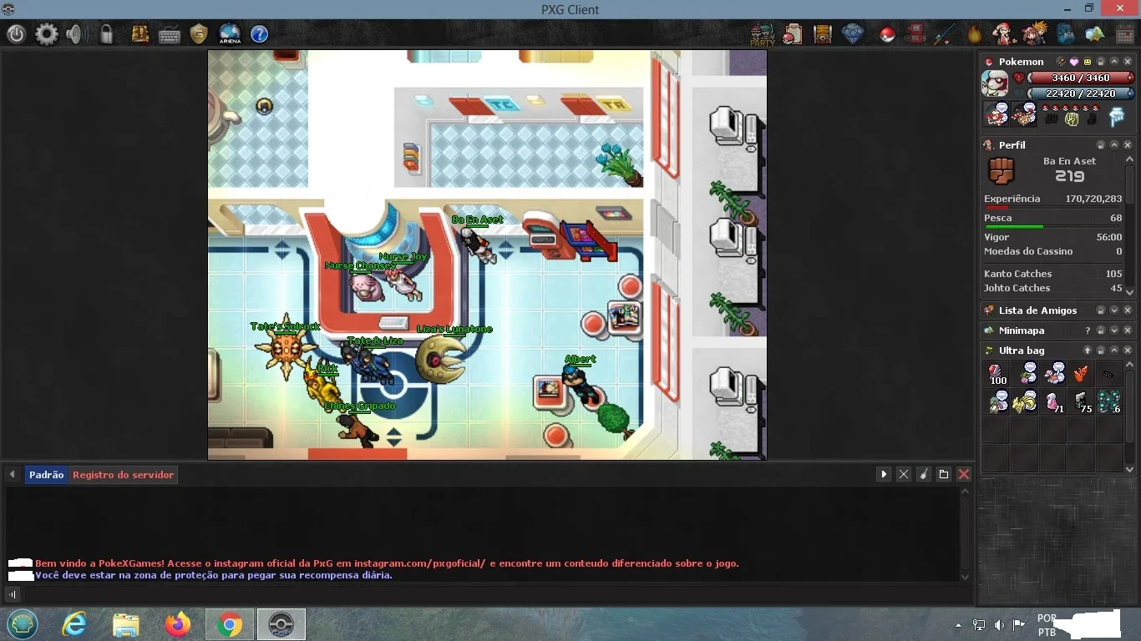1141x641 pixels.
Task: Click the heart icon in Pokemon panel header
Action: [x=1074, y=62]
